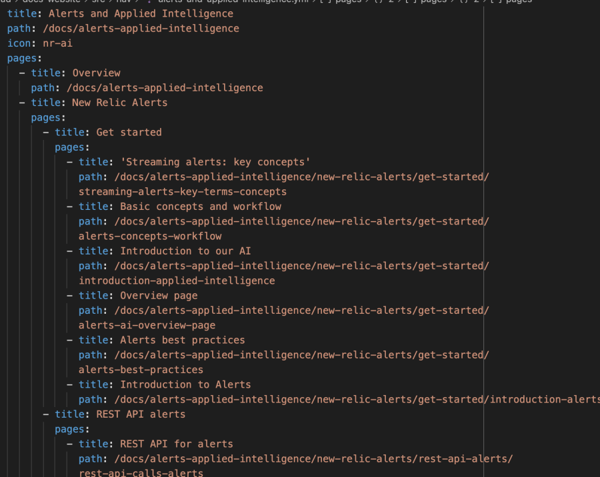Click the 'New Relic Alerts' title value

(120, 103)
